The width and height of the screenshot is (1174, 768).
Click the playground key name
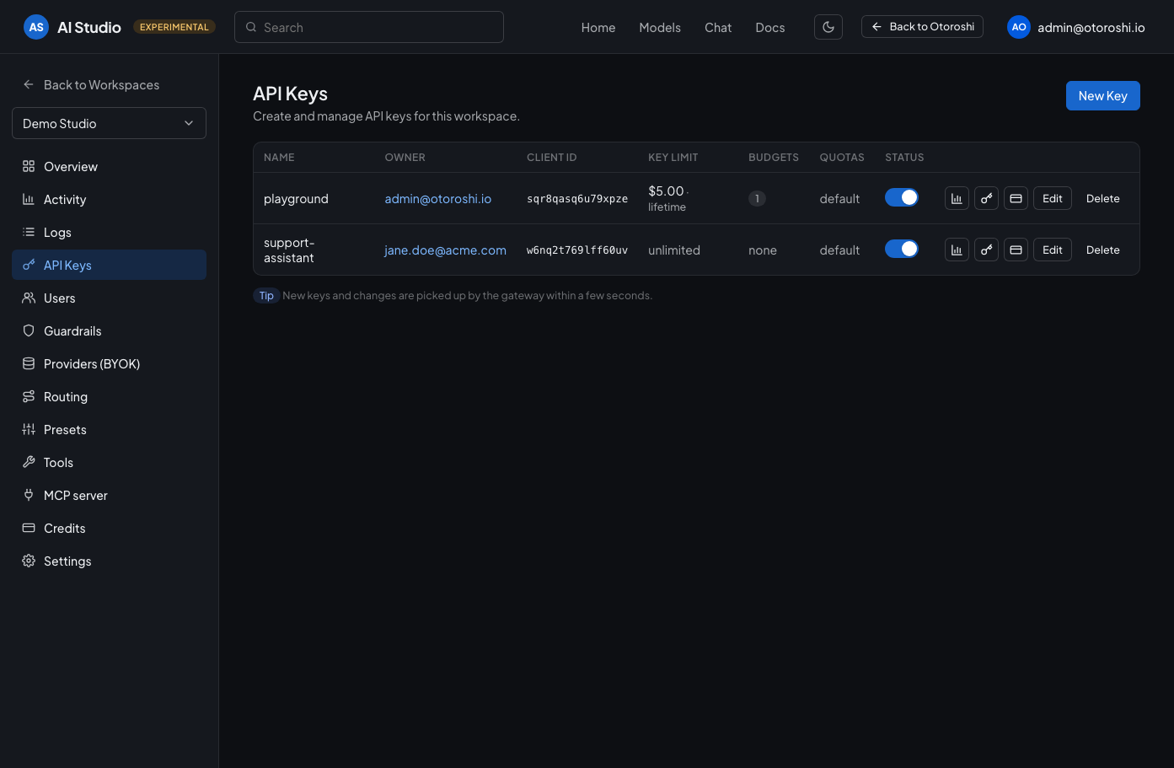(296, 198)
